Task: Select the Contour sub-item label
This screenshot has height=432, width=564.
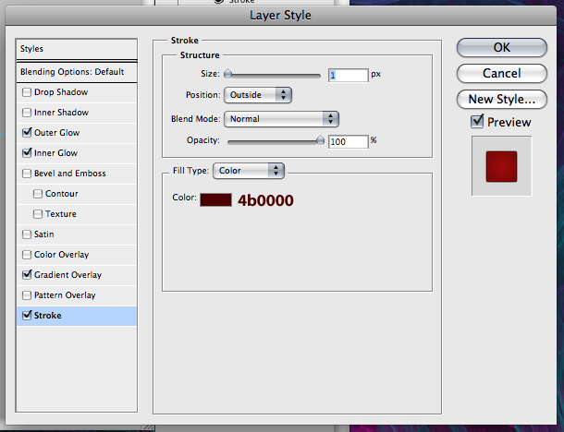Action: point(62,194)
